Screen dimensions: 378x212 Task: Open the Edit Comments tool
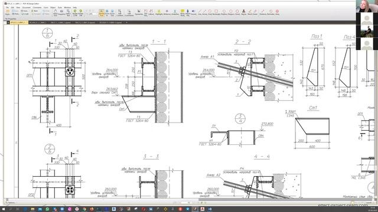pos(129,12)
